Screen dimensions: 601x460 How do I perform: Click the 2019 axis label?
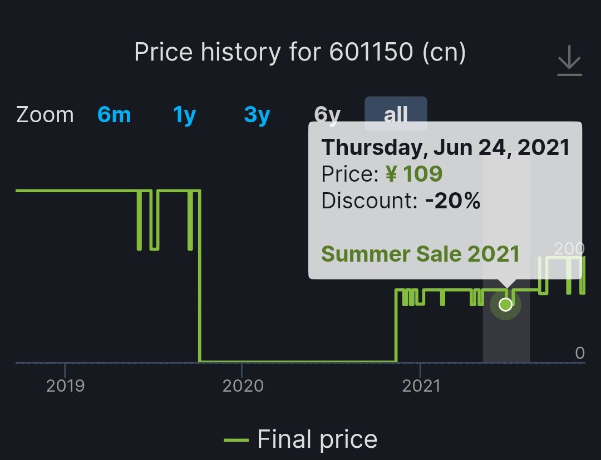coord(65,386)
